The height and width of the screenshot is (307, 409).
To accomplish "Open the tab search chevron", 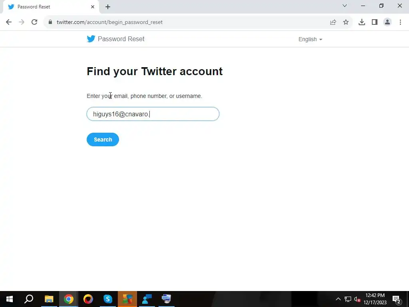I will (345, 6).
